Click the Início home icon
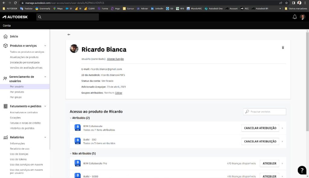The image size is (309, 178). (x=5, y=36)
